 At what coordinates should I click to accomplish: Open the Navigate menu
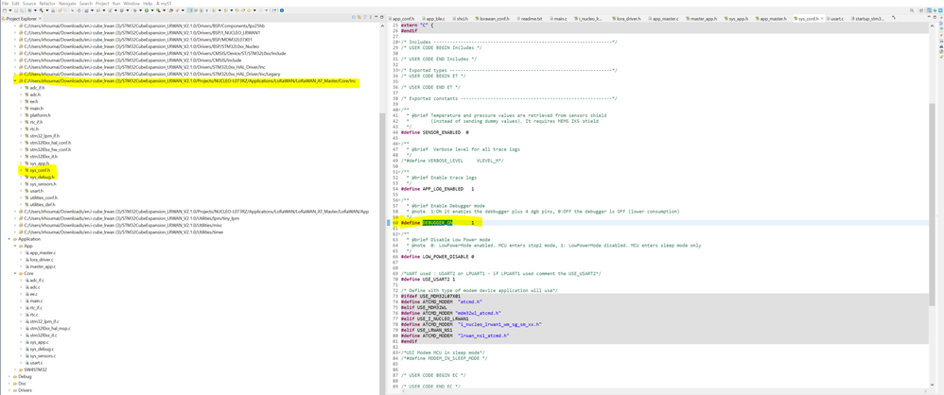pyautogui.click(x=67, y=4)
